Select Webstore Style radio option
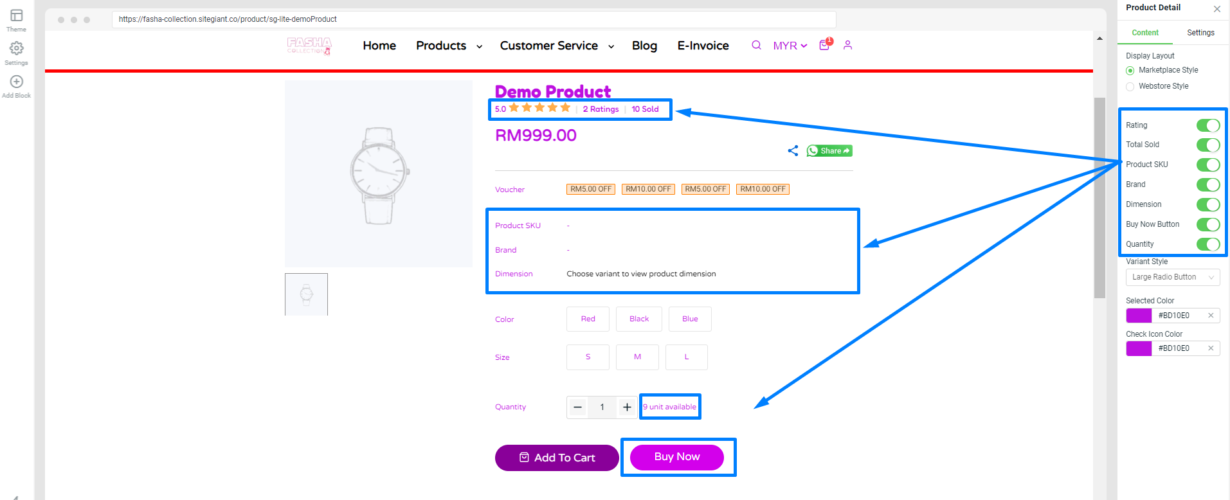Screen dimensions: 1230x500 (x=1130, y=86)
